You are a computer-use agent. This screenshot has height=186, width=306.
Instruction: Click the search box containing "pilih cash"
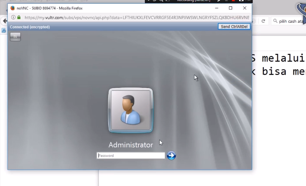pyautogui.click(x=291, y=21)
